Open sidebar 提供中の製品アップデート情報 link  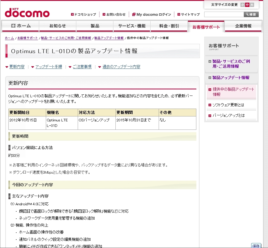pos(233,92)
